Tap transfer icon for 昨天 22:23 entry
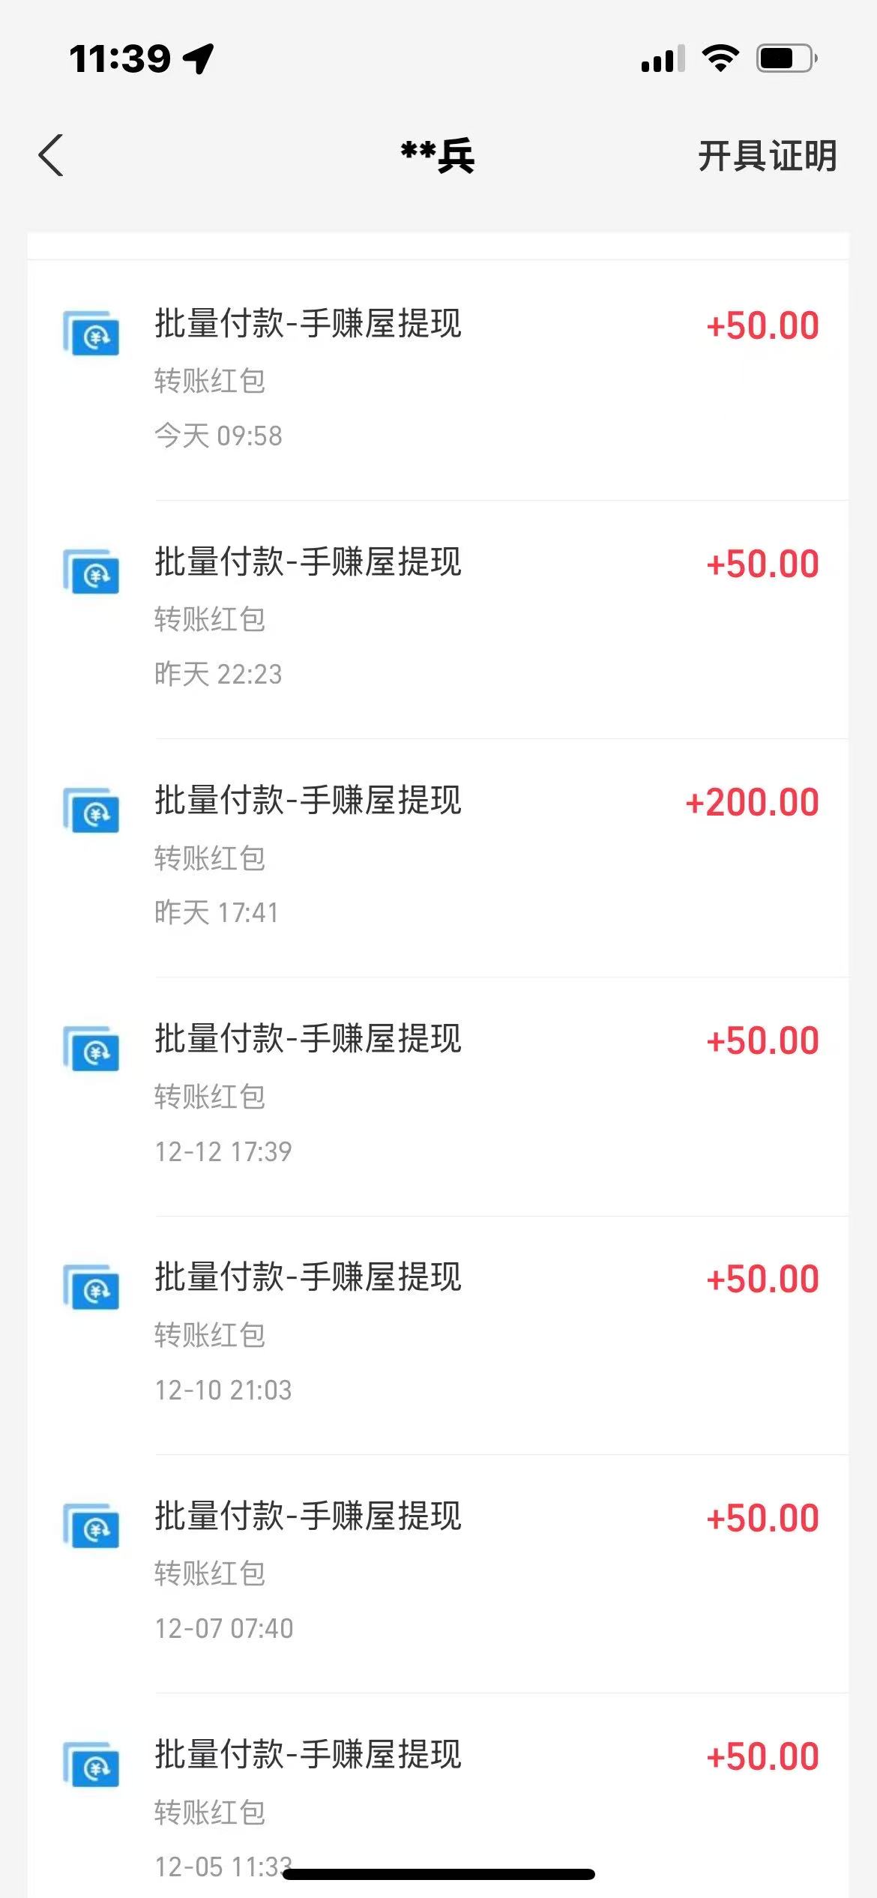This screenshot has width=877, height=1898. click(x=91, y=572)
